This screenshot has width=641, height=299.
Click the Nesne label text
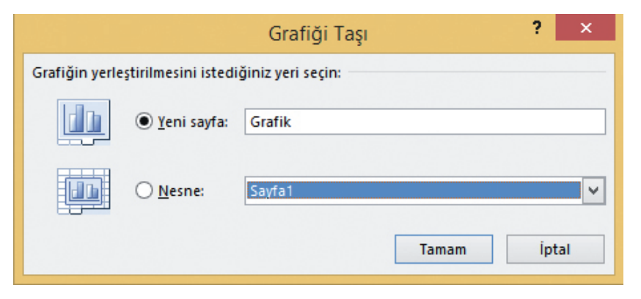tap(180, 191)
